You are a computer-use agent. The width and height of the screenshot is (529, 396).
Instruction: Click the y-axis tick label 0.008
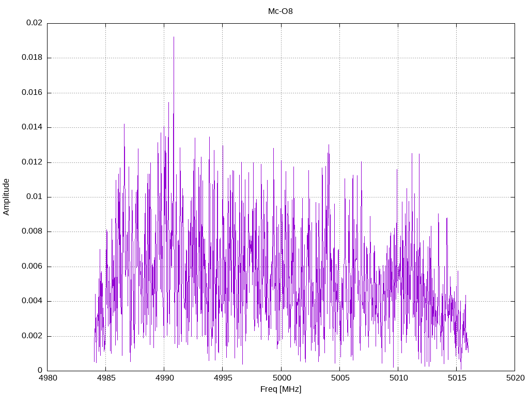32,232
